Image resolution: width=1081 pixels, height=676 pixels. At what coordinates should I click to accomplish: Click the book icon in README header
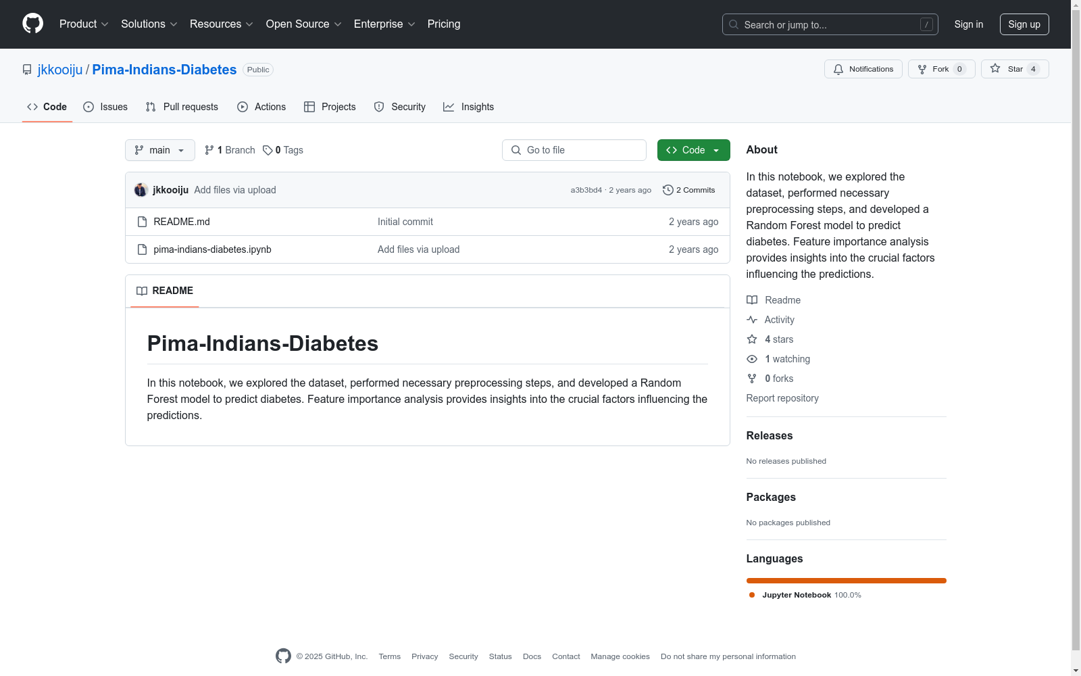pyautogui.click(x=142, y=291)
